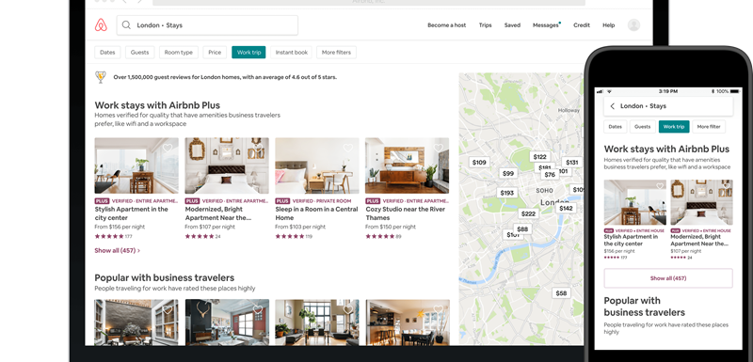The image size is (753, 362).
Task: Click first Popular with business travelers photo heart
Action: pos(168,309)
